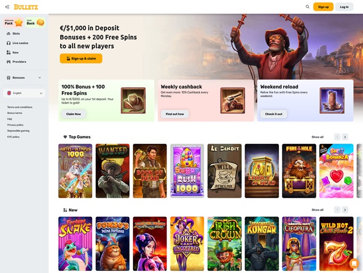Expand the Bonuses menu

[x=24, y=77]
